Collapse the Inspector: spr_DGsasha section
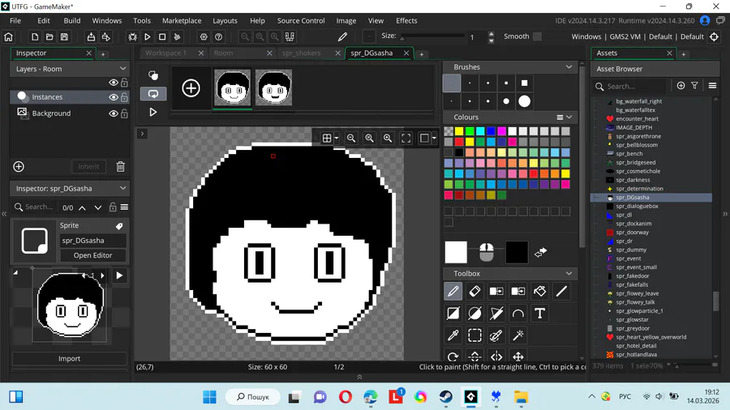The image size is (730, 410). coord(123,188)
